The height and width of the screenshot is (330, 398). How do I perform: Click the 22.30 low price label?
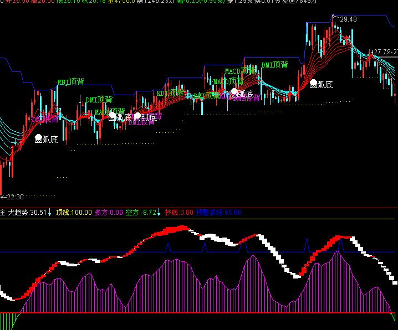15,197
